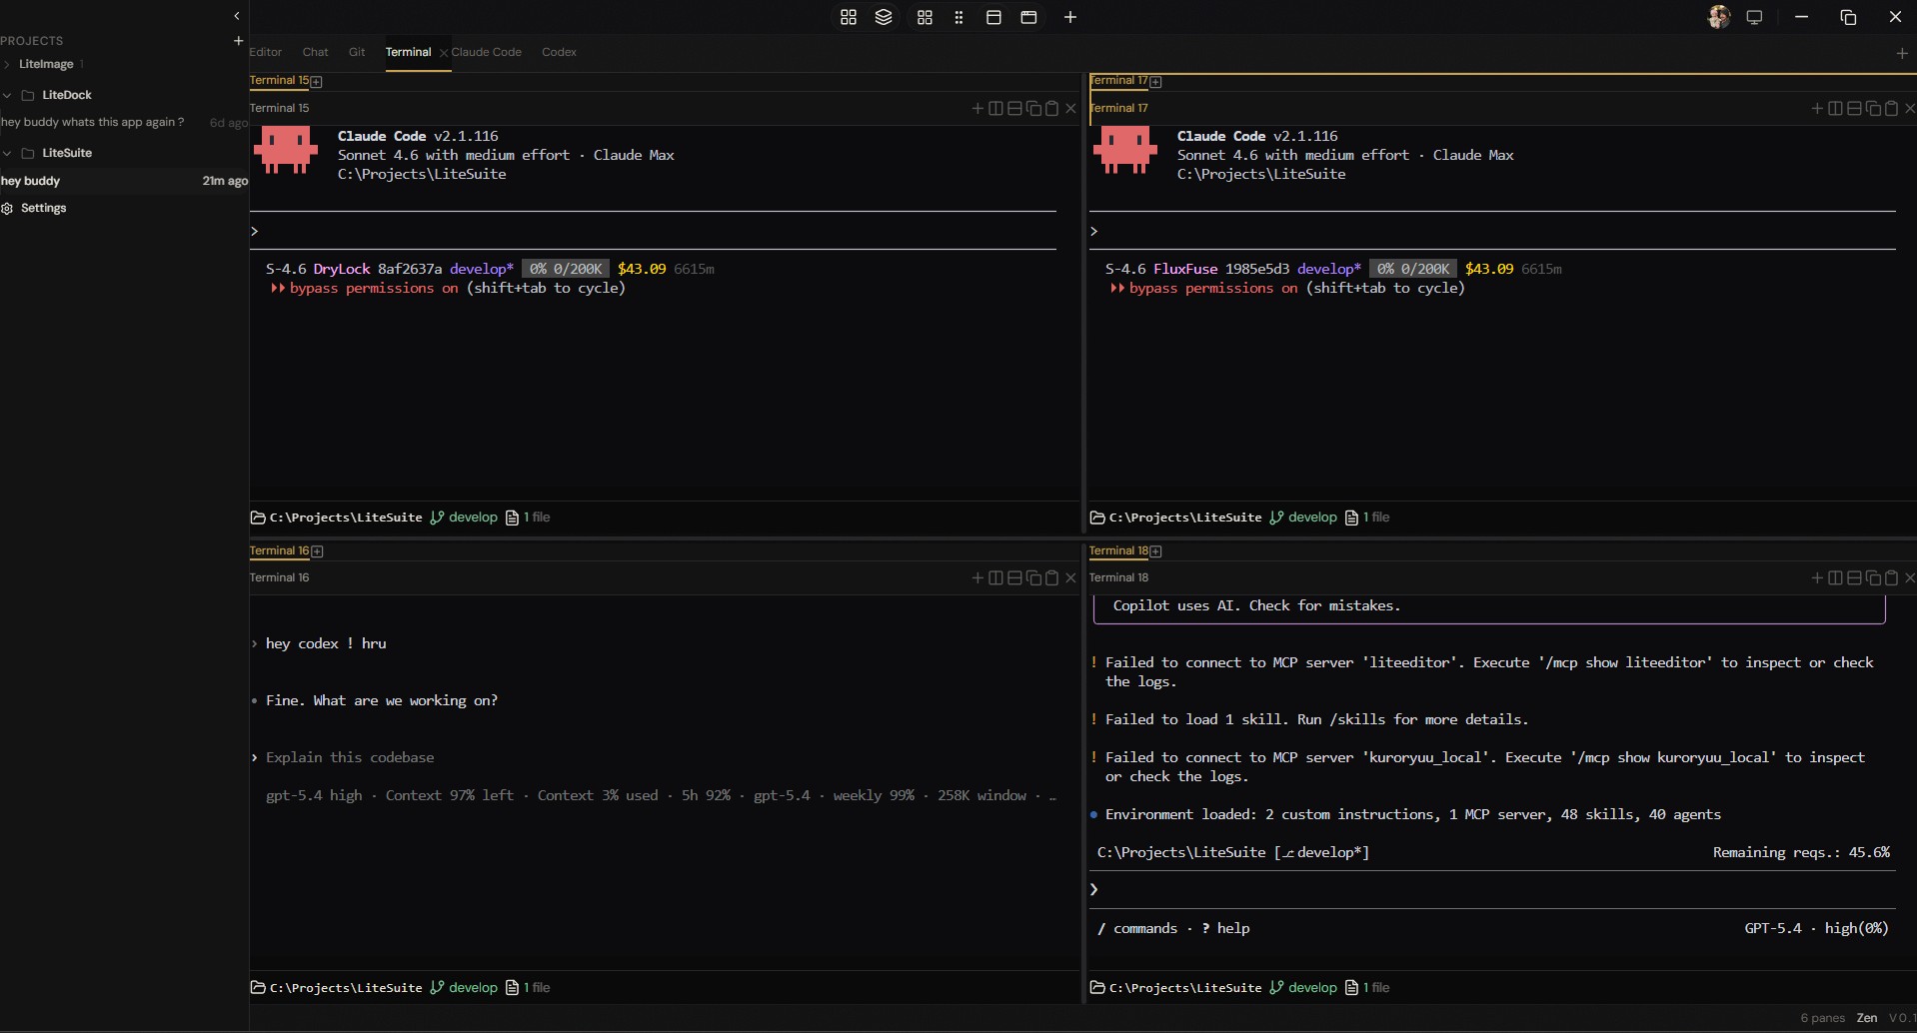Split Terminal 16 horizontally with the split icon
The width and height of the screenshot is (1917, 1033).
click(1015, 578)
